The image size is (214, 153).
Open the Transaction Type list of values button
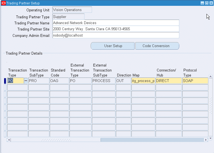pyautogui.click(x=26, y=81)
